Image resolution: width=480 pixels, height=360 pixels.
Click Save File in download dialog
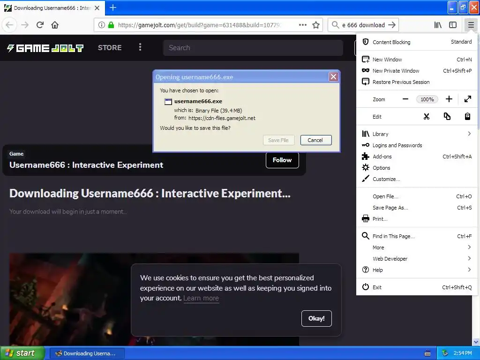pos(278,140)
